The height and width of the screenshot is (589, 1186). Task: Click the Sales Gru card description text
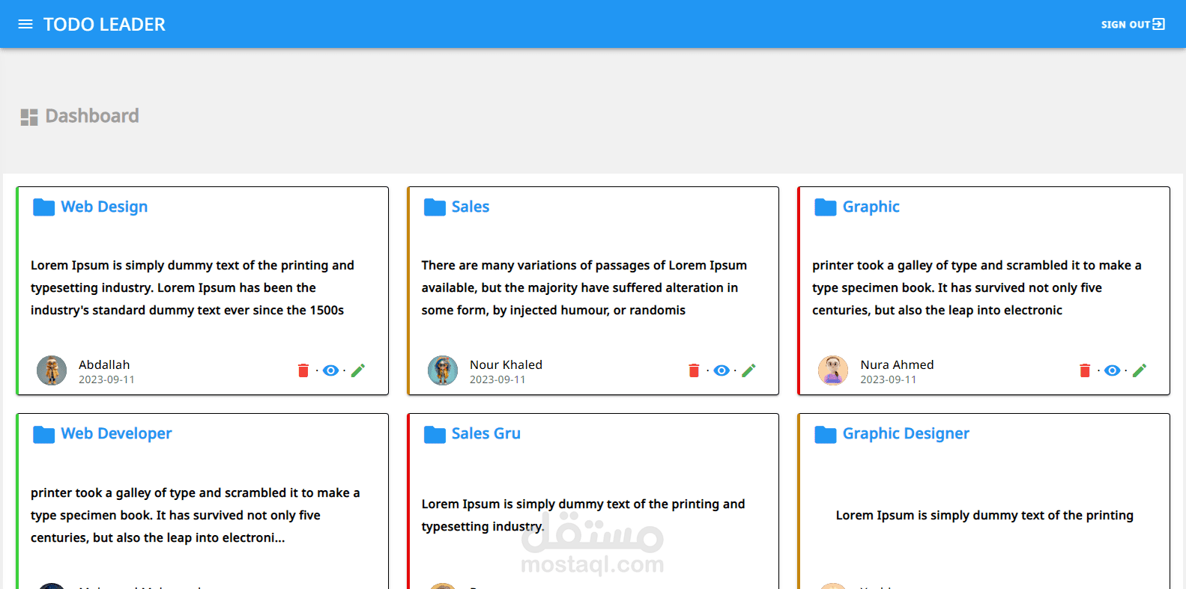tap(583, 515)
